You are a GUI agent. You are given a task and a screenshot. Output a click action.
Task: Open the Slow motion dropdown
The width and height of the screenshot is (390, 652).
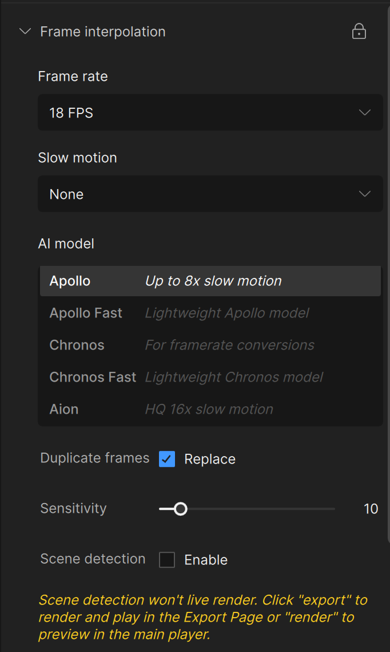click(210, 194)
